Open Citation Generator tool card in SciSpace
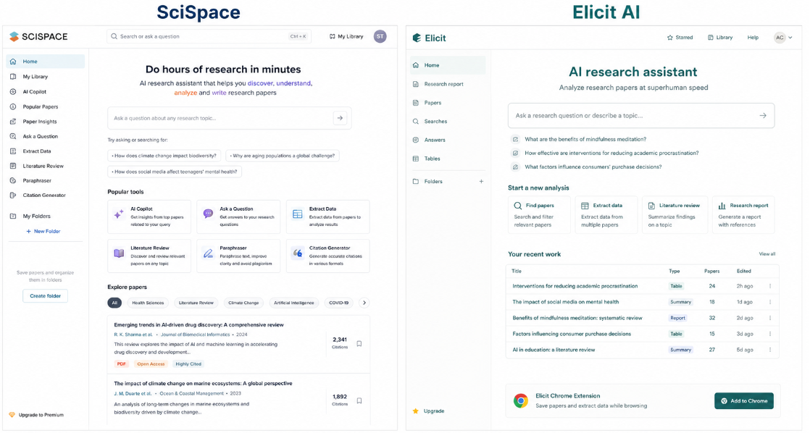This screenshot has height=433, width=810. click(x=328, y=256)
